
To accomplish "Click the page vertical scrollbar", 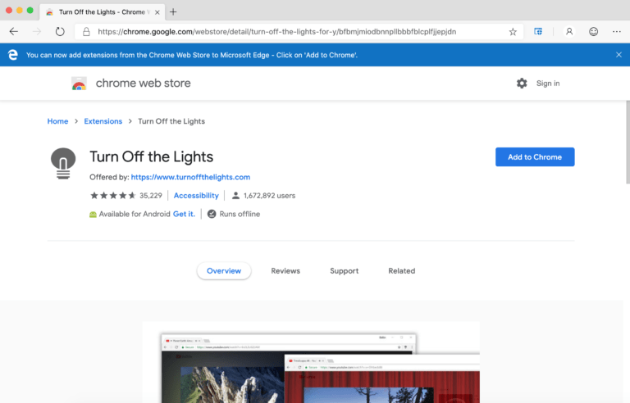I will [628, 143].
